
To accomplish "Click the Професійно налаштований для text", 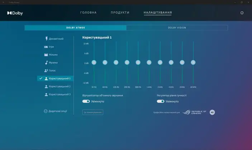I will (x=166, y=112).
